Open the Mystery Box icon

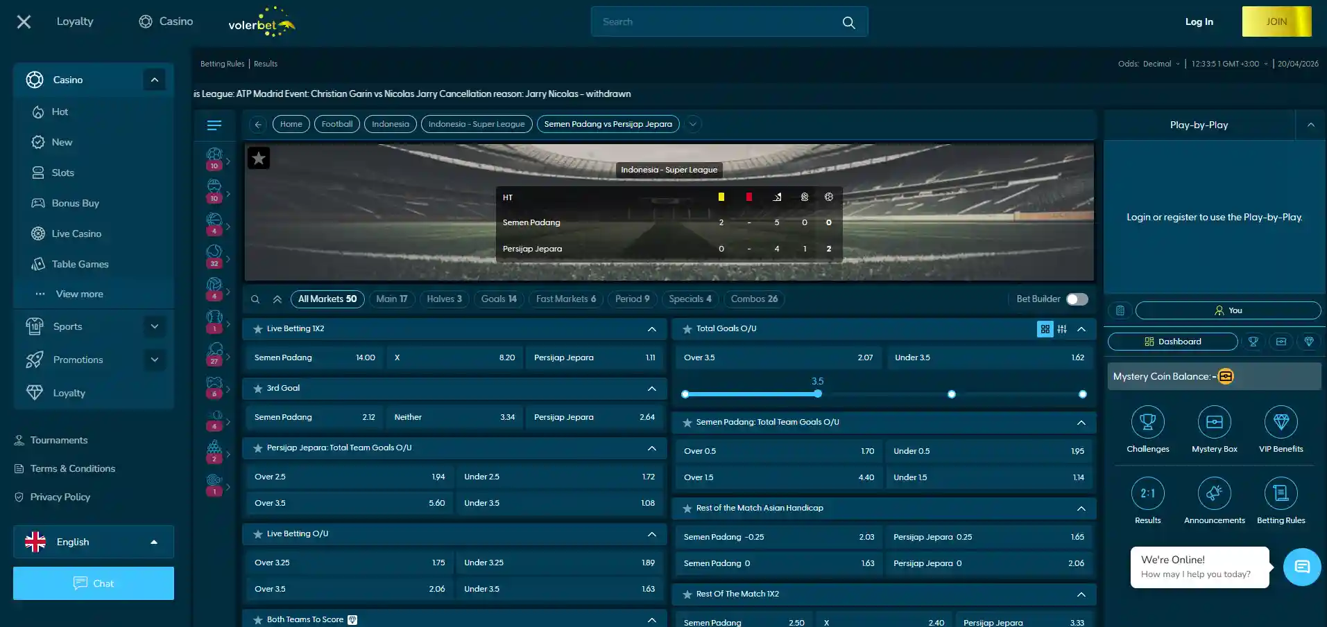1215,422
